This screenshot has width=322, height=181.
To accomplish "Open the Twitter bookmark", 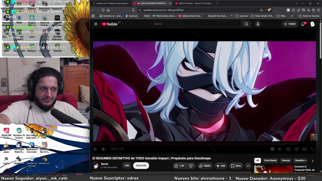I will pos(145,16).
